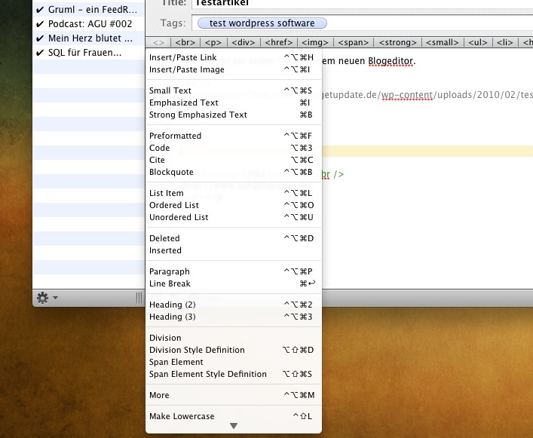
Task: Select the 'Podcast: AGU #002' post
Action: click(84, 23)
